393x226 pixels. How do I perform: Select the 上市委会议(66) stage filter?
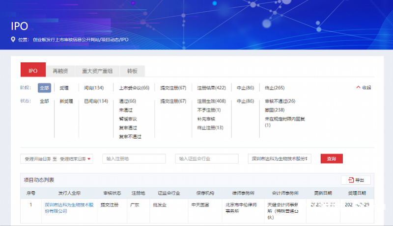coord(134,88)
